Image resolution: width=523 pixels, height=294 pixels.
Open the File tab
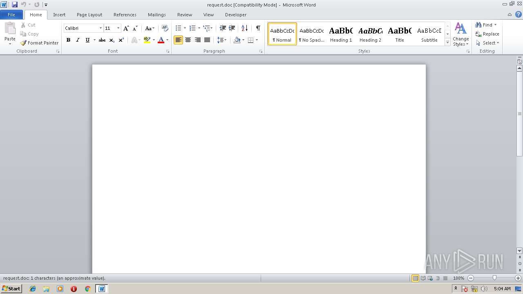(x=11, y=15)
